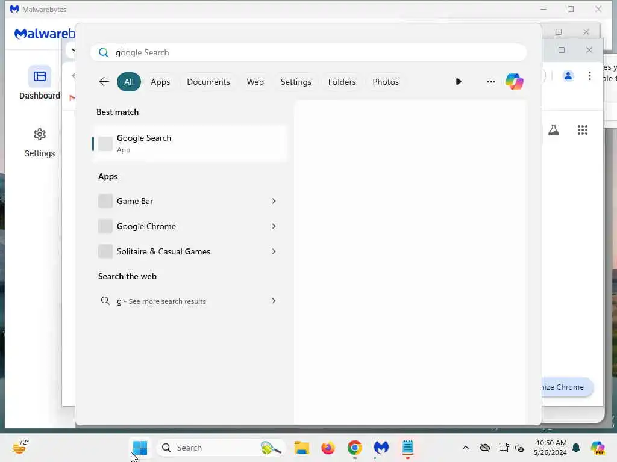Open the more options ellipsis in search

tap(490, 82)
